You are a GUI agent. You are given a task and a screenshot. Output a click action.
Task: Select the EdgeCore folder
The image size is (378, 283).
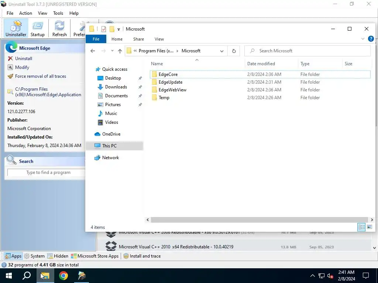pyautogui.click(x=260, y=74)
